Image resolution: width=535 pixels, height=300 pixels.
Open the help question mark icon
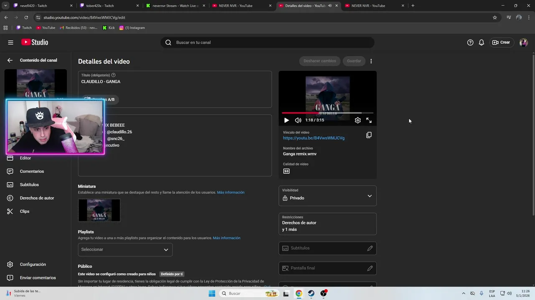470,42
